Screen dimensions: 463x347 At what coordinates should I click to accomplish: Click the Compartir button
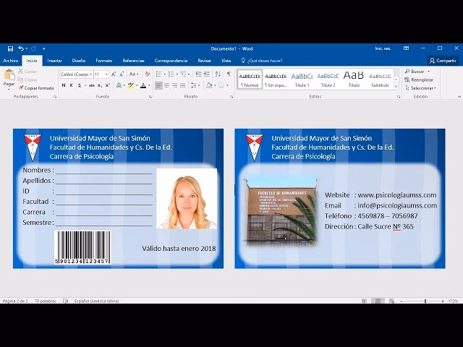pos(443,61)
